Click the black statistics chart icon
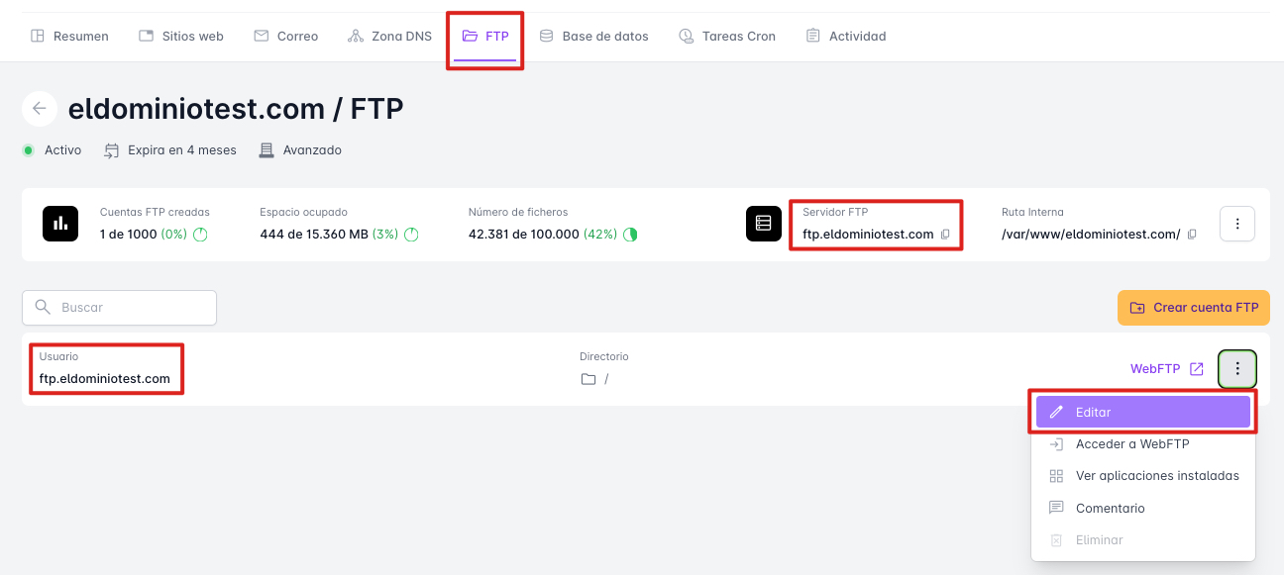Viewport: 1284px width, 575px height. pos(60,224)
